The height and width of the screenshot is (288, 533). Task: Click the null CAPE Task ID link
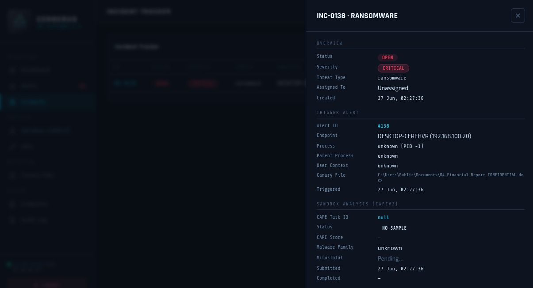point(383,217)
